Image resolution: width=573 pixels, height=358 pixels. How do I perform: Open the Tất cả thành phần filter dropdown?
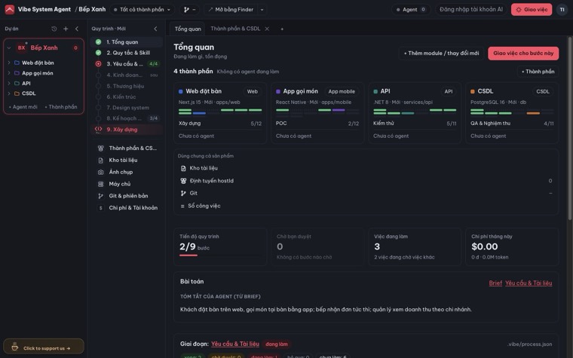coord(142,10)
